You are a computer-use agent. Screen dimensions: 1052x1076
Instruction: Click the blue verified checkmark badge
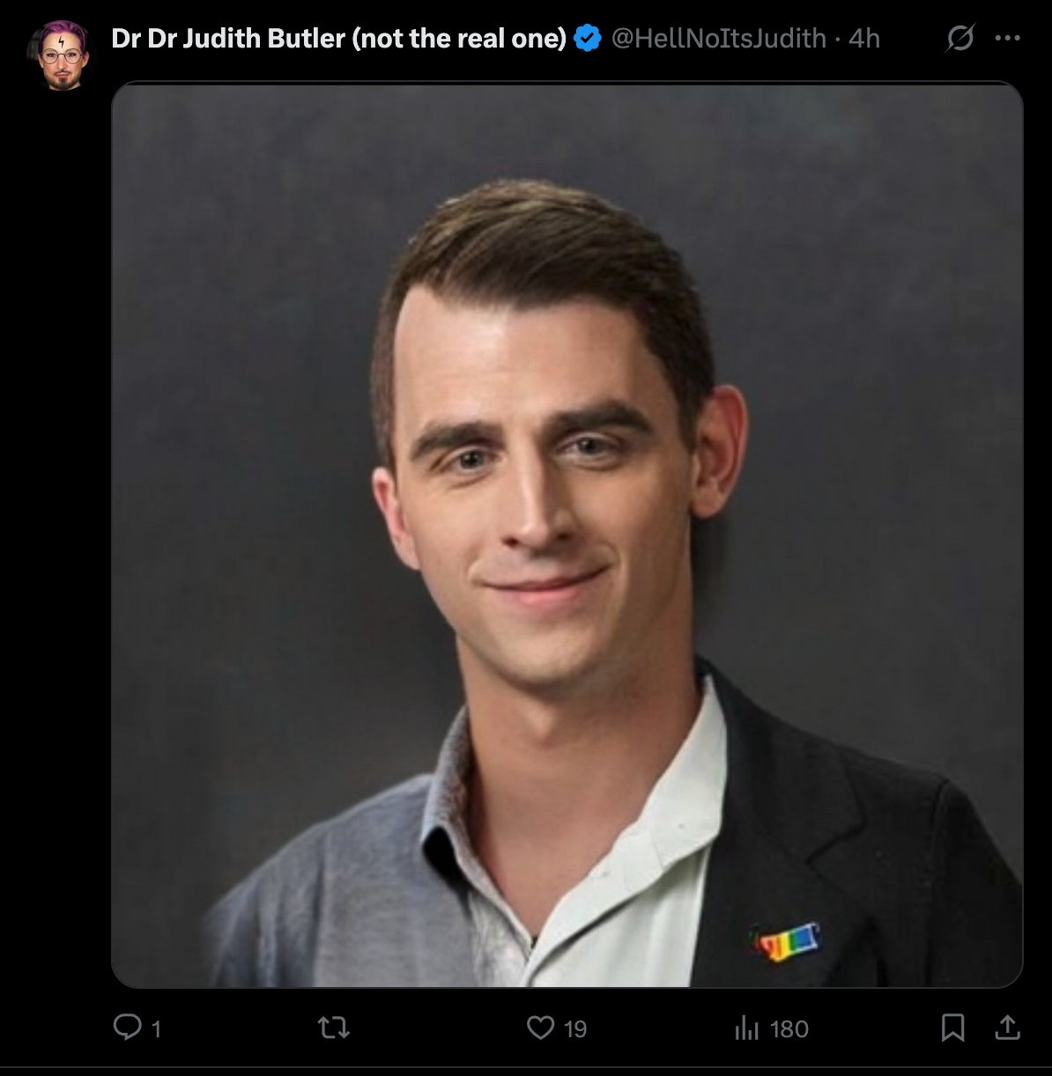[588, 39]
